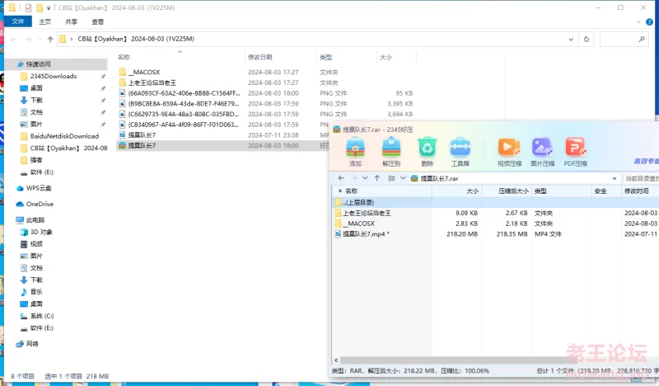Screen dimensions: 659x386
Task: Open the PDF压缩 compress tool
Action: pyautogui.click(x=575, y=150)
